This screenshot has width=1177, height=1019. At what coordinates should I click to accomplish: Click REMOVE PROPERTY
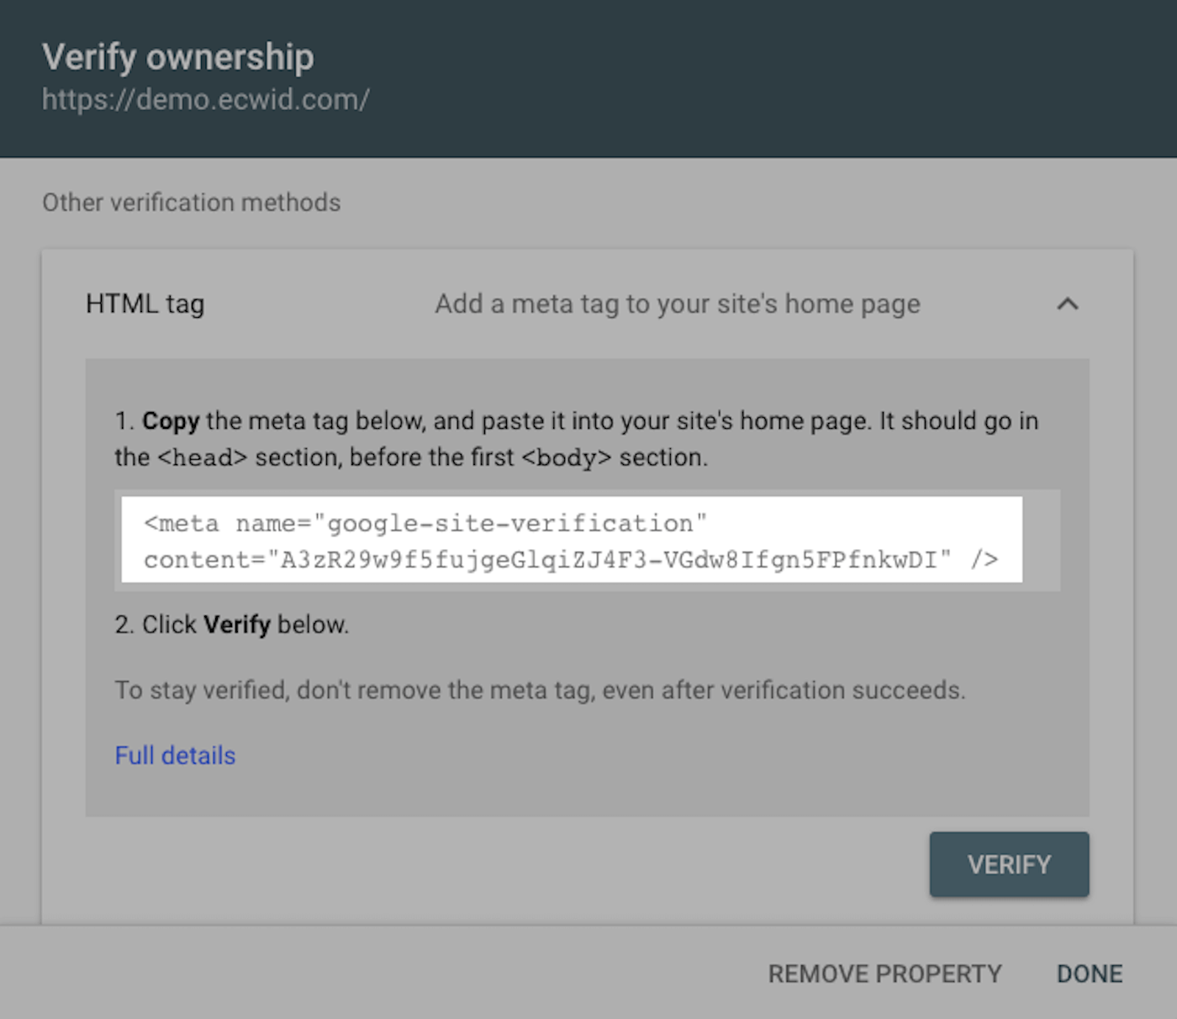(x=884, y=974)
